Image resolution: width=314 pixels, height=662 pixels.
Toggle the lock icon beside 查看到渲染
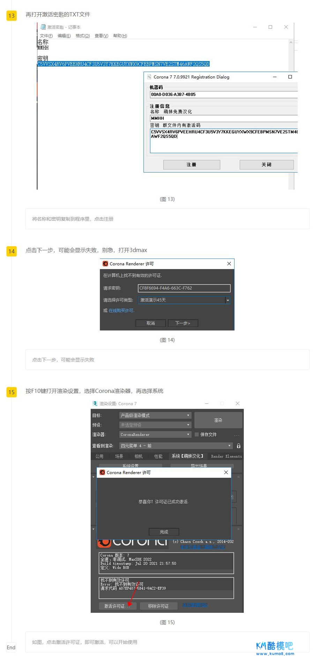pos(239,446)
